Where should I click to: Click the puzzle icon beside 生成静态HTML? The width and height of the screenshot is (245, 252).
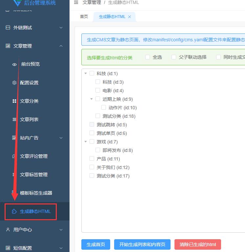[x=14, y=211]
